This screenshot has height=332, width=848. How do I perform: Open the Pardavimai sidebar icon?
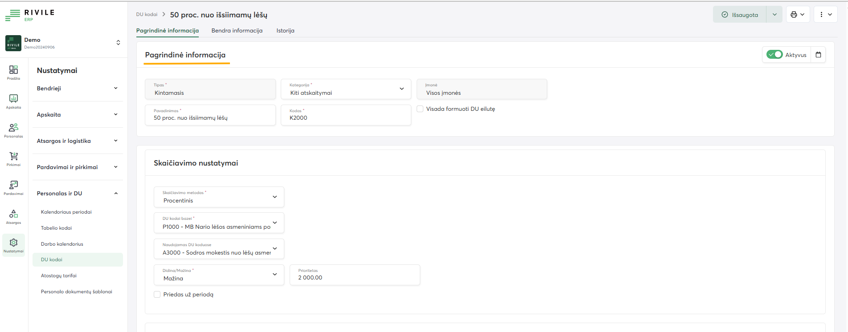click(13, 187)
